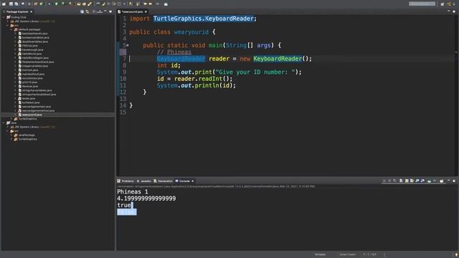The image size is (459, 258).
Task: Expand the HelloWorld.java node arrow
Action: click(x=16, y=54)
